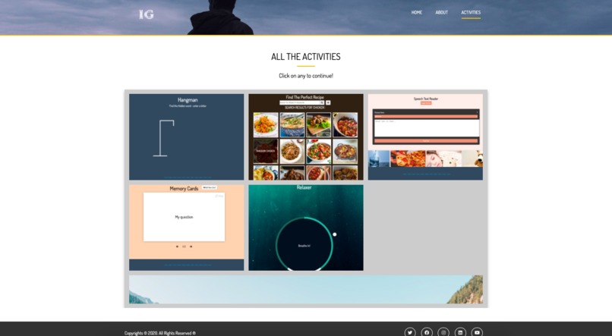The height and width of the screenshot is (336, 612).
Task: Open the Instagram social icon in footer
Action: click(x=443, y=332)
